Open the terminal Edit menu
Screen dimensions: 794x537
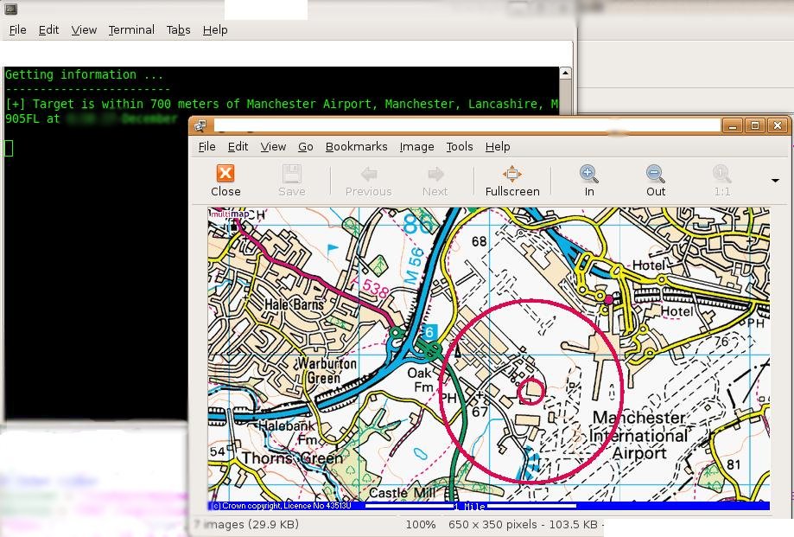tap(48, 30)
